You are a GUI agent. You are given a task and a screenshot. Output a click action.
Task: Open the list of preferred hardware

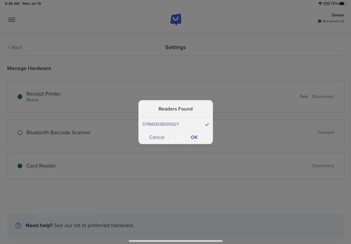94,225
